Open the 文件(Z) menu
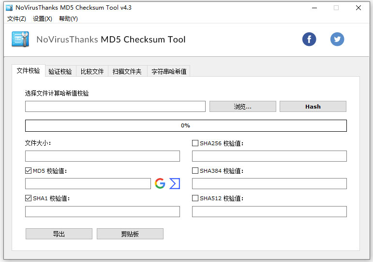The image size is (373, 262). 16,19
